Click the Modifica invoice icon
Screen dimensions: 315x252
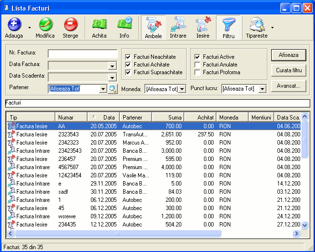point(45,24)
